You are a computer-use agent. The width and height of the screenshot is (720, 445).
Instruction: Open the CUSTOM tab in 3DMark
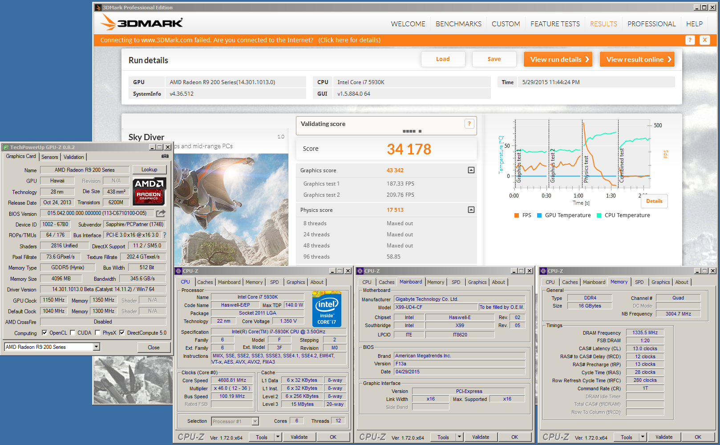point(506,24)
